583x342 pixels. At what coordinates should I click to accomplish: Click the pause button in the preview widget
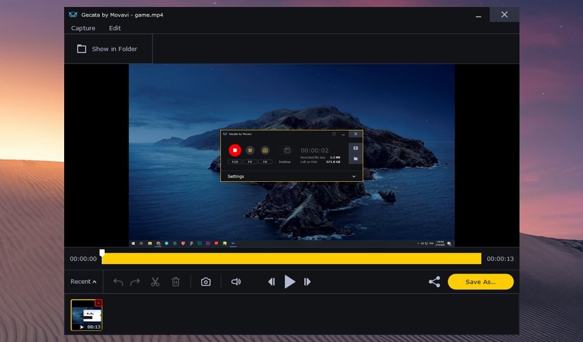pos(250,150)
